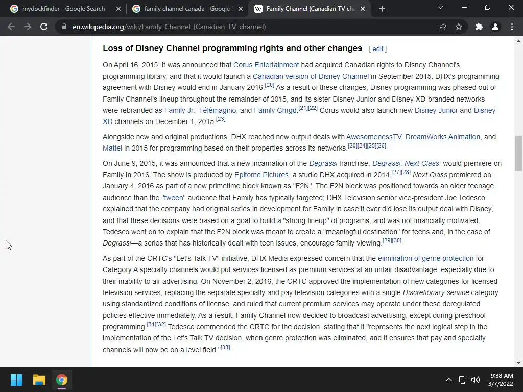Follow the Family Jr. link
The image size is (523, 392).
point(179,110)
